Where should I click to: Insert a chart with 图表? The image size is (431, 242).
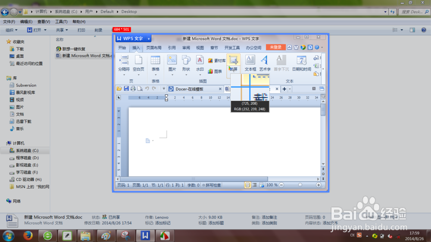point(215,71)
